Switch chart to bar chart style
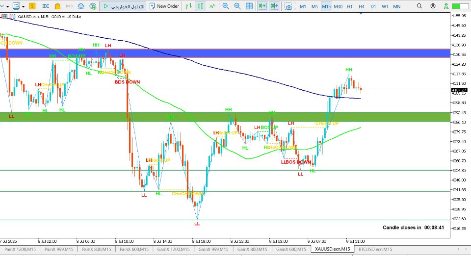Image resolution: width=471 pixels, height=256 pixels. tap(188, 6)
